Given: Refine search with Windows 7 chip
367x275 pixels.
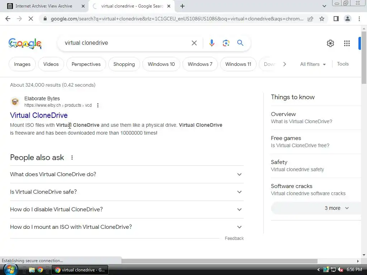Looking at the screenshot, I should coord(200,64).
